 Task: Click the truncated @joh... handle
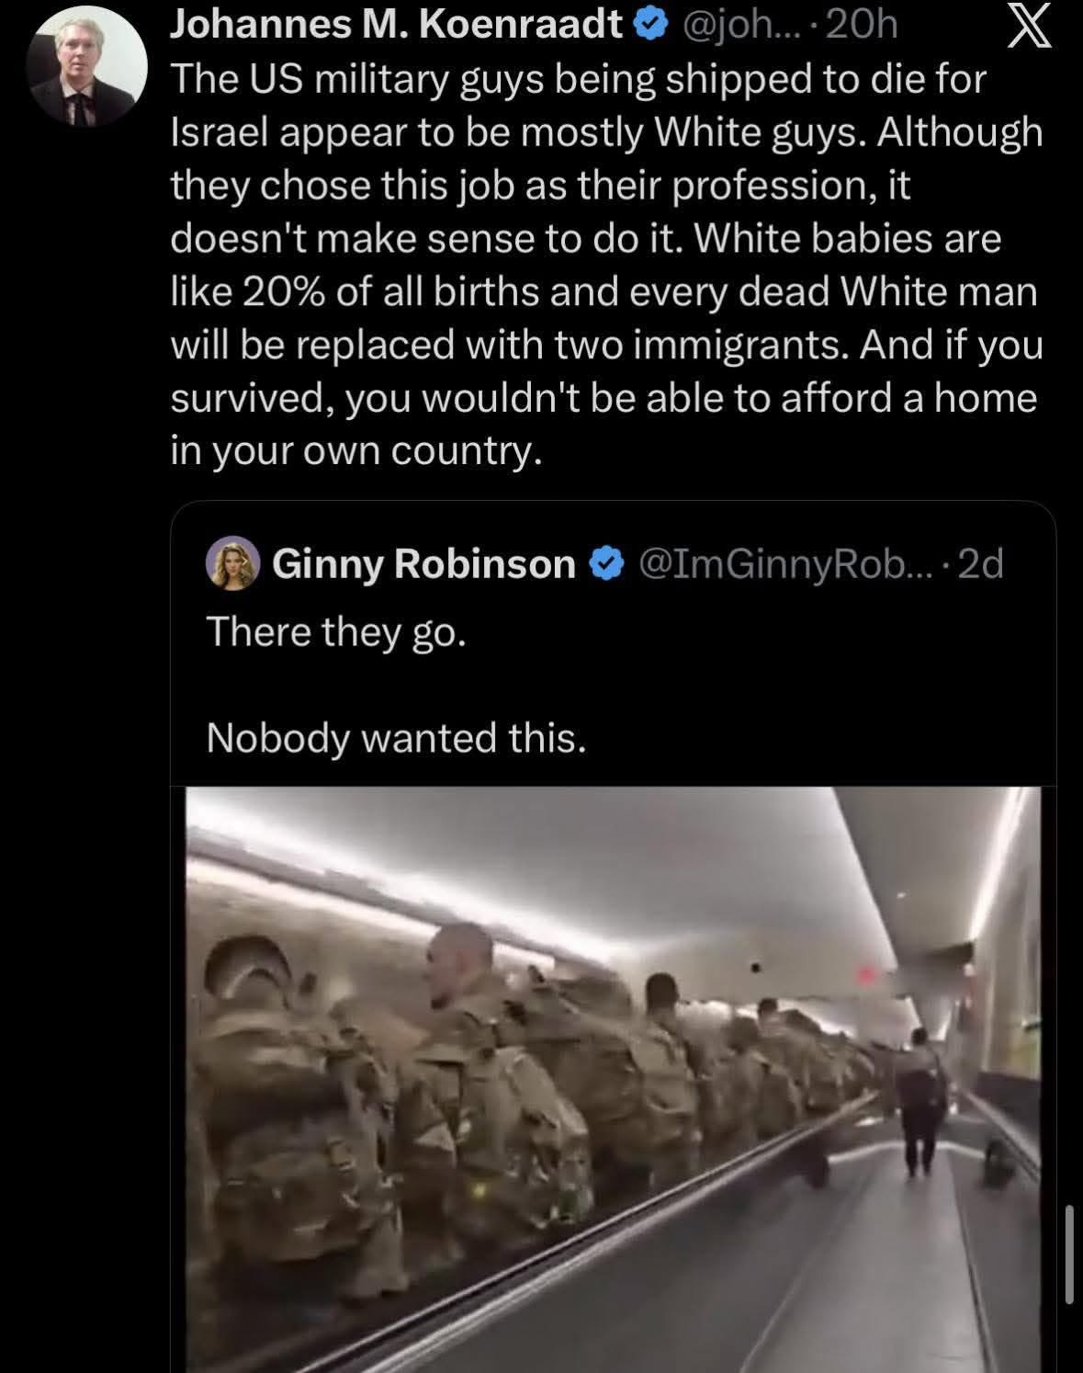743,27
